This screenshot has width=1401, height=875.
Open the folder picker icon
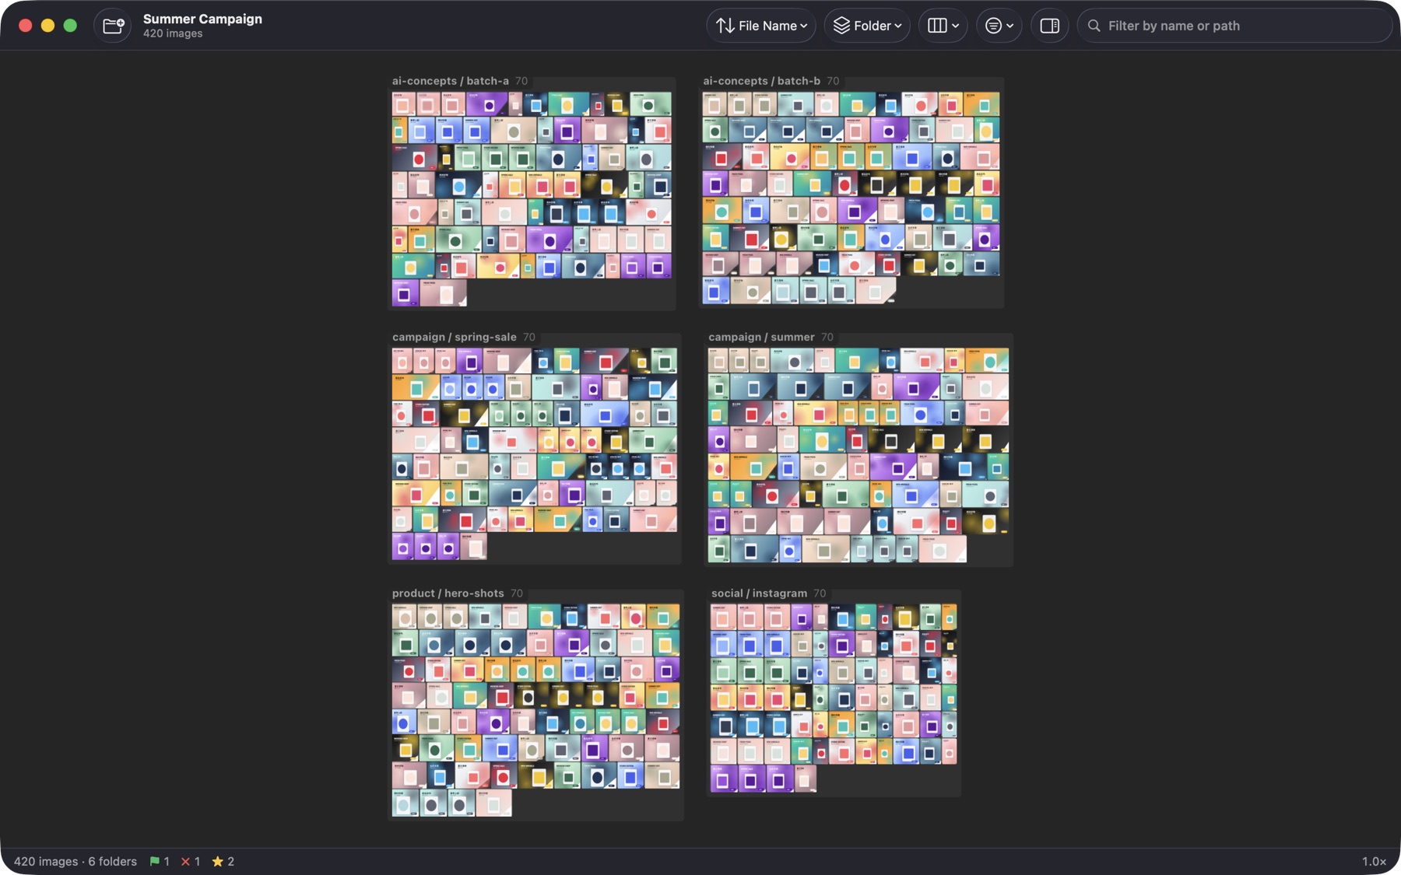coord(113,26)
